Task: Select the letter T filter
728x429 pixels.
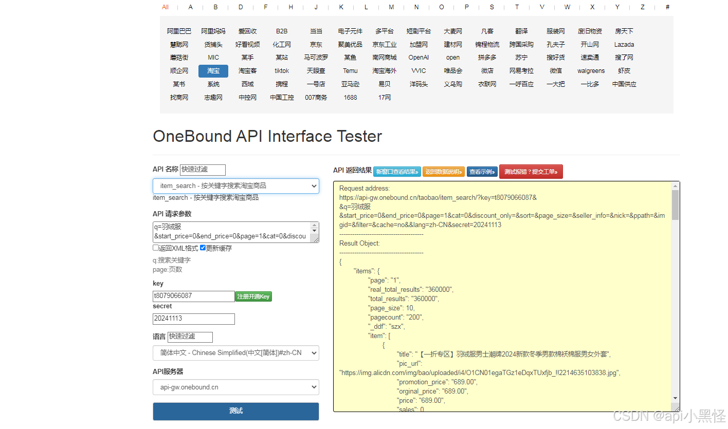Action: pos(517,7)
